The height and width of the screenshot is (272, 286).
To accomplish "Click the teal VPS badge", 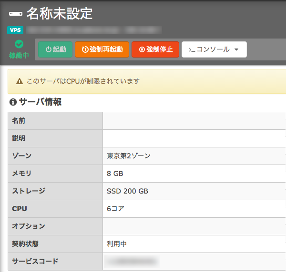I will point(15,30).
